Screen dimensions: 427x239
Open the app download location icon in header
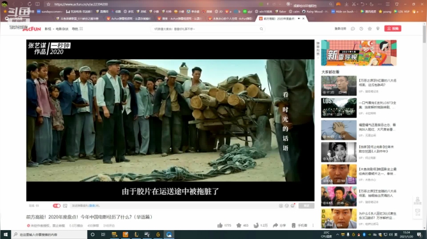pyautogui.click(x=378, y=28)
